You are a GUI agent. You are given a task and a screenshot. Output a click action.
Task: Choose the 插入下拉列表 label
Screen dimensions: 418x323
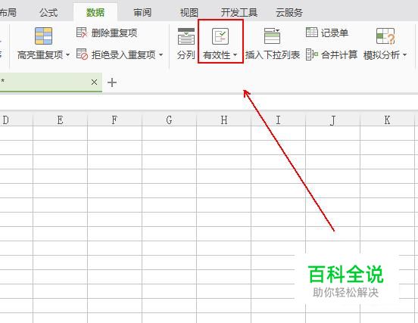273,55
